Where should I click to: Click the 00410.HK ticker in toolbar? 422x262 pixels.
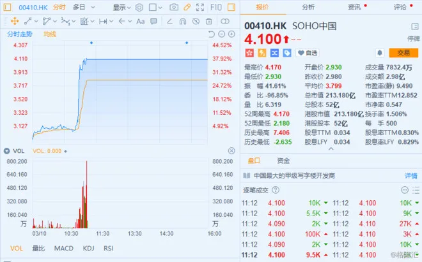point(33,8)
